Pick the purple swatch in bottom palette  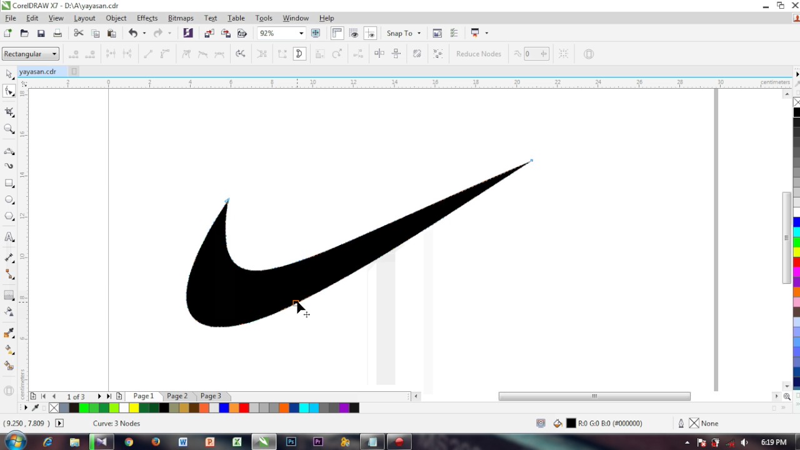(344, 408)
